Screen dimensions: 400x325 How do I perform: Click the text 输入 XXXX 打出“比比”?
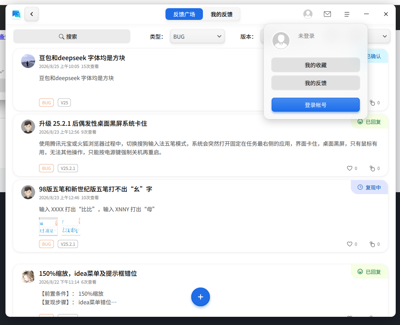tap(68, 209)
